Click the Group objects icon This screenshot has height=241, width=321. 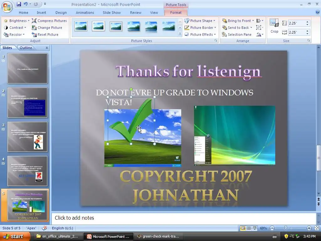(x=260, y=28)
